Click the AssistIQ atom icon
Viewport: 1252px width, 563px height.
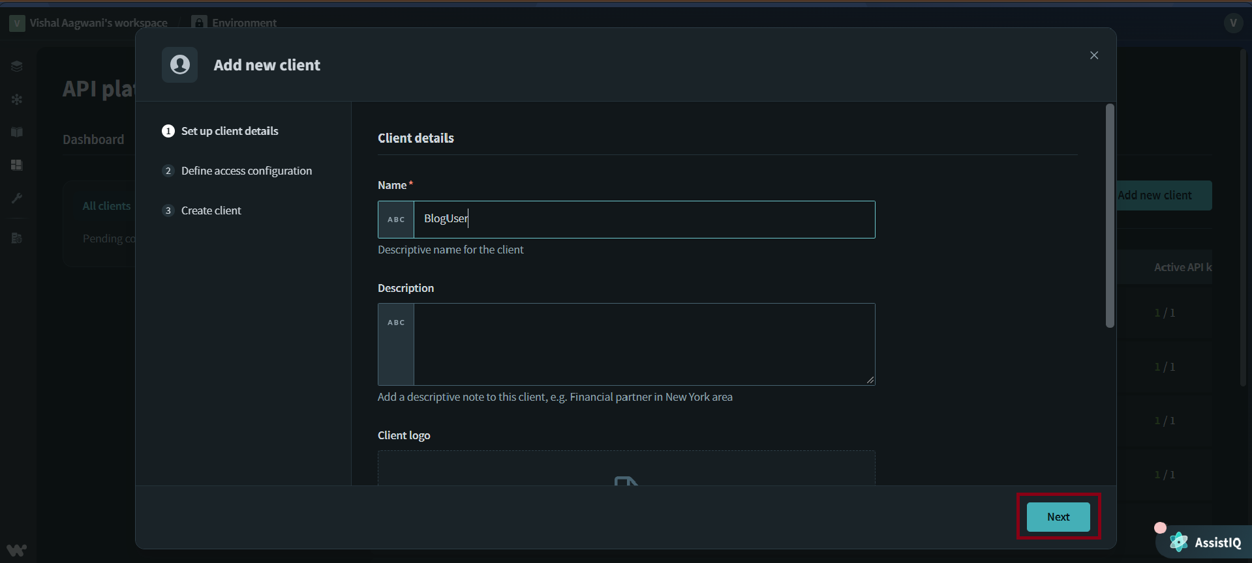(x=1179, y=541)
